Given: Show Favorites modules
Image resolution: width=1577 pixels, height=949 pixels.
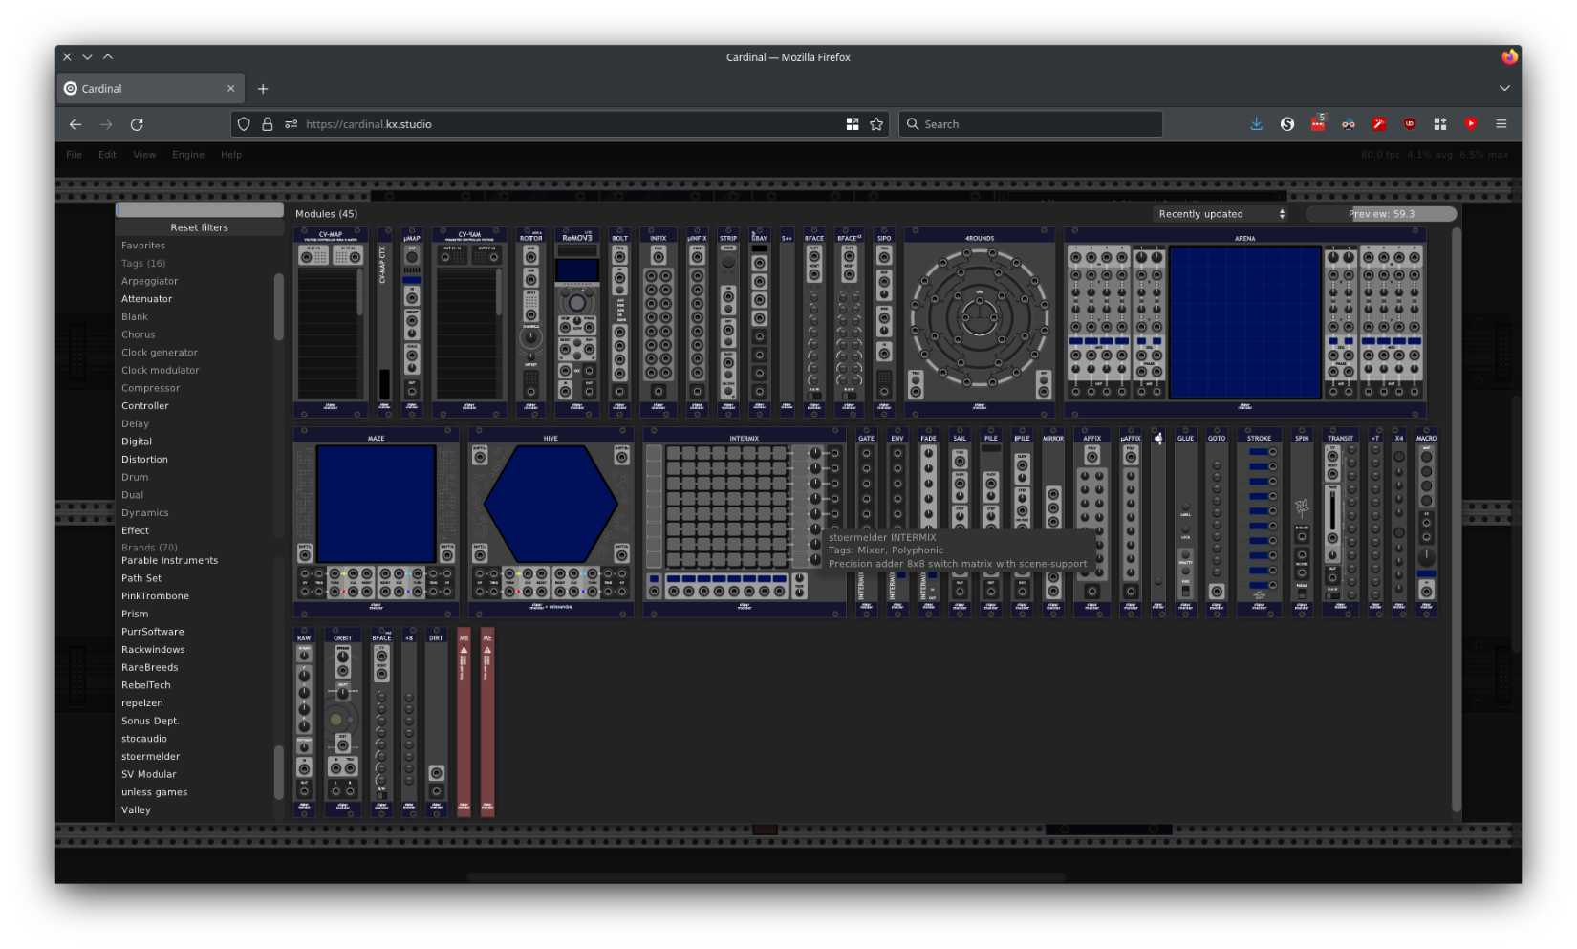Looking at the screenshot, I should [x=143, y=246].
